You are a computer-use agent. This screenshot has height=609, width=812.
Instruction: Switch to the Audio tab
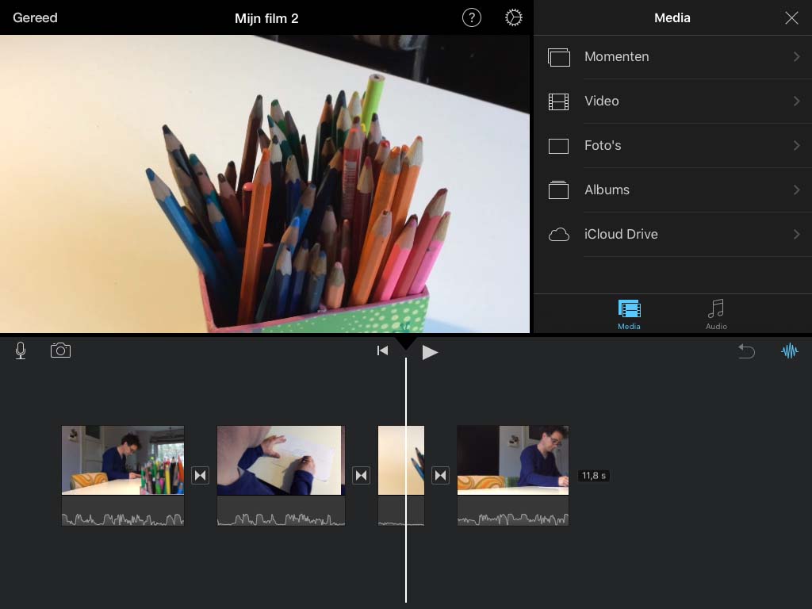click(x=716, y=314)
